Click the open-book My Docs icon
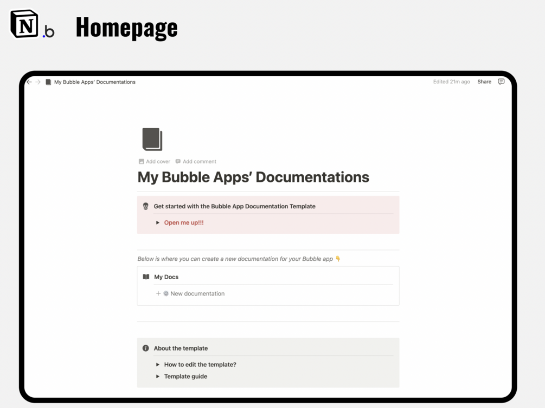 [146, 277]
